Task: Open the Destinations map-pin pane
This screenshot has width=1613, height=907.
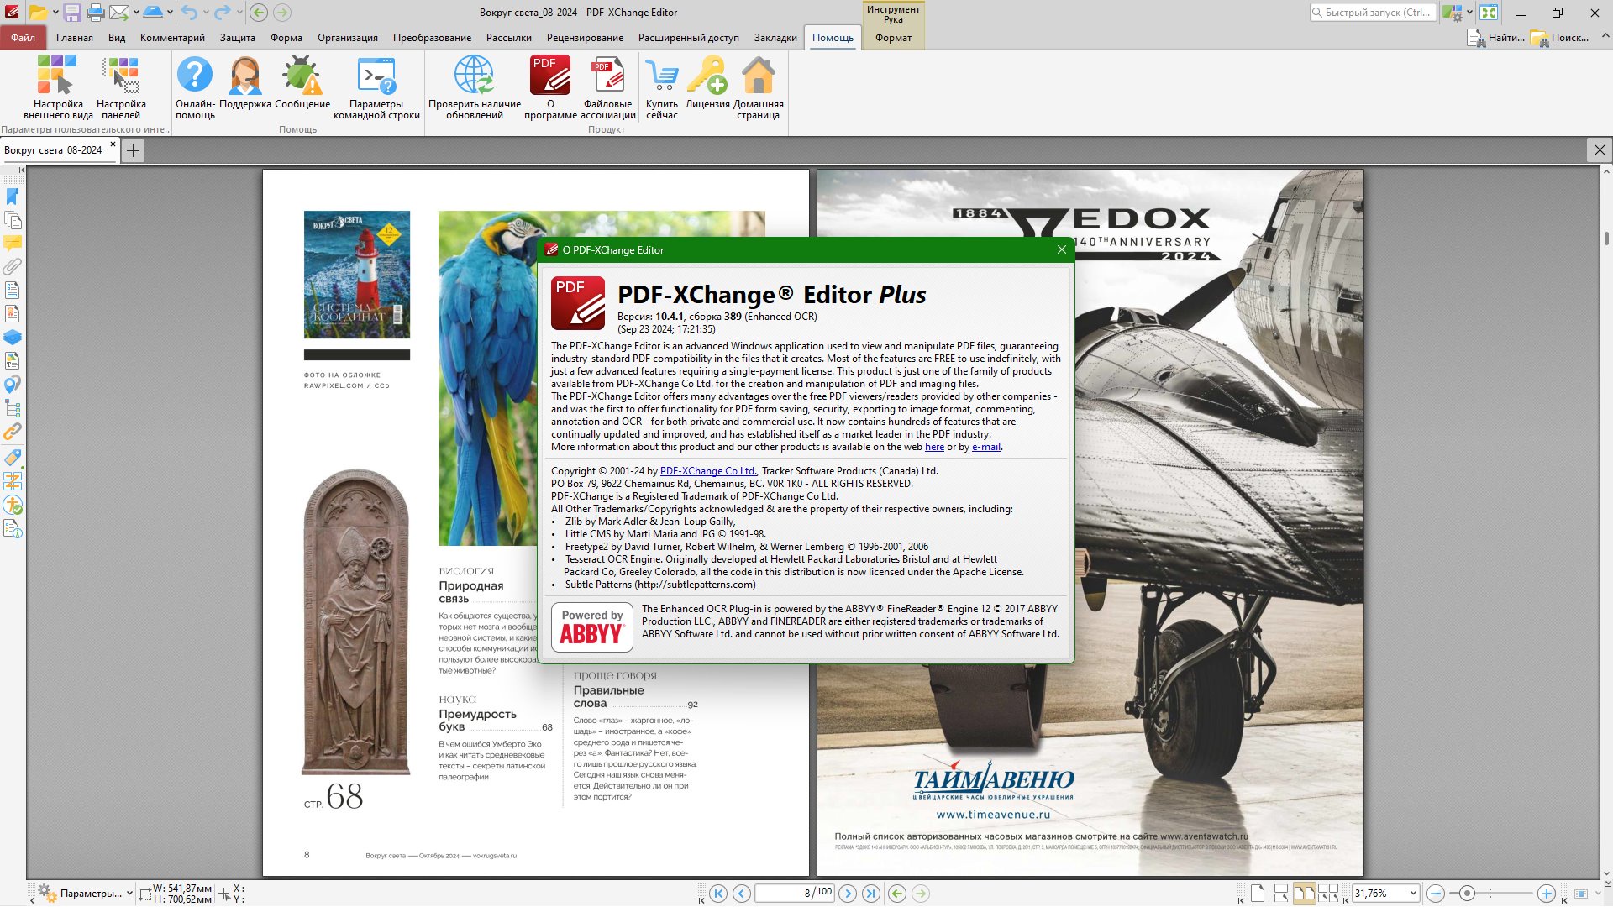Action: point(13,385)
